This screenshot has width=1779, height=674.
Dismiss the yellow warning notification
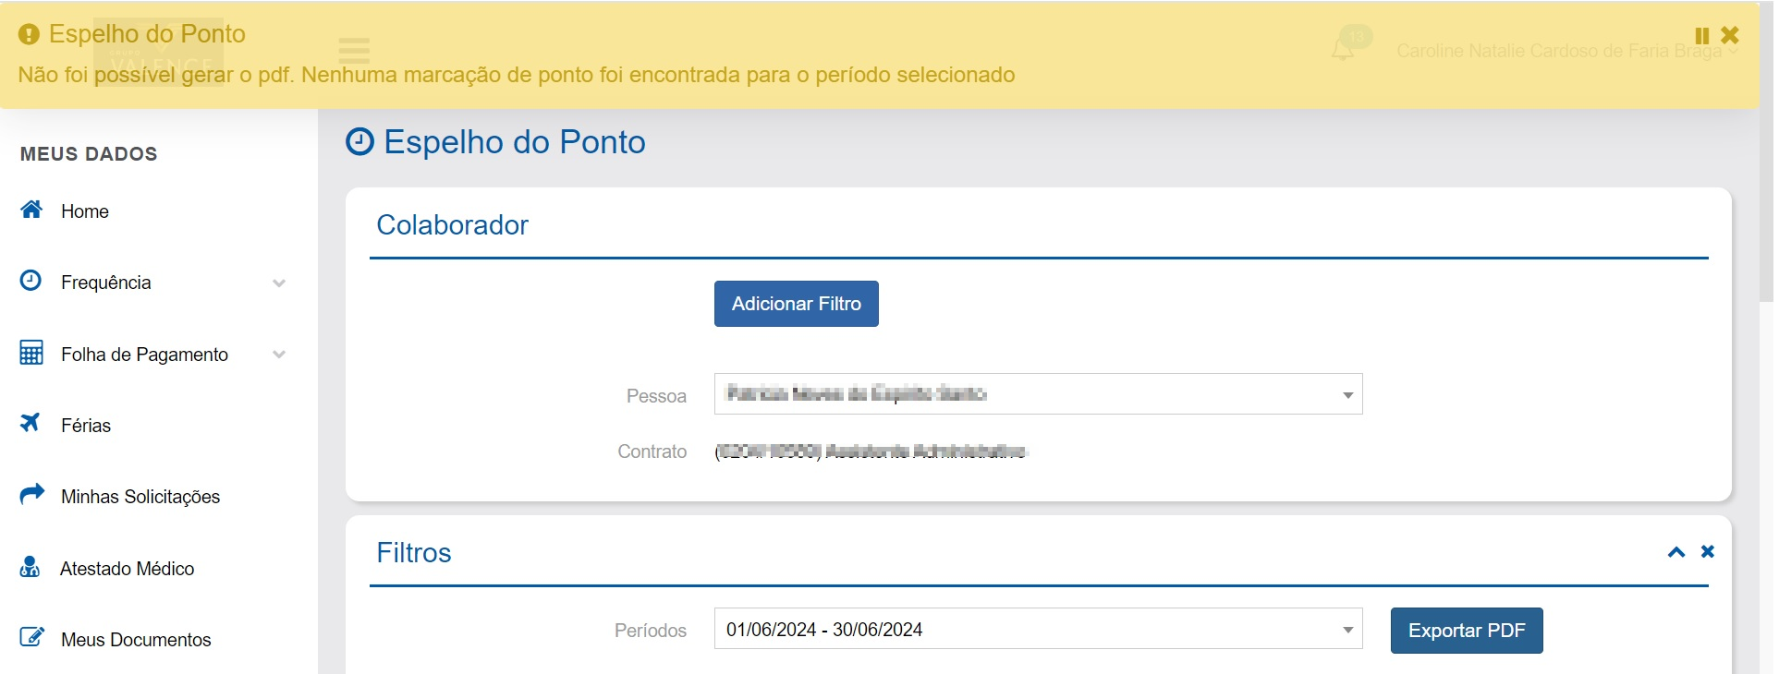1730,35
